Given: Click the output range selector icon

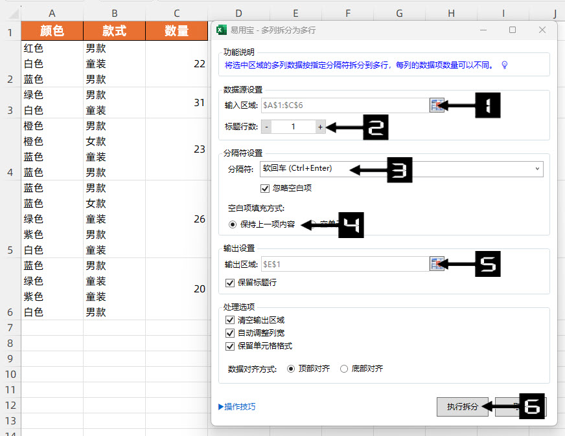Looking at the screenshot, I should point(436,264).
